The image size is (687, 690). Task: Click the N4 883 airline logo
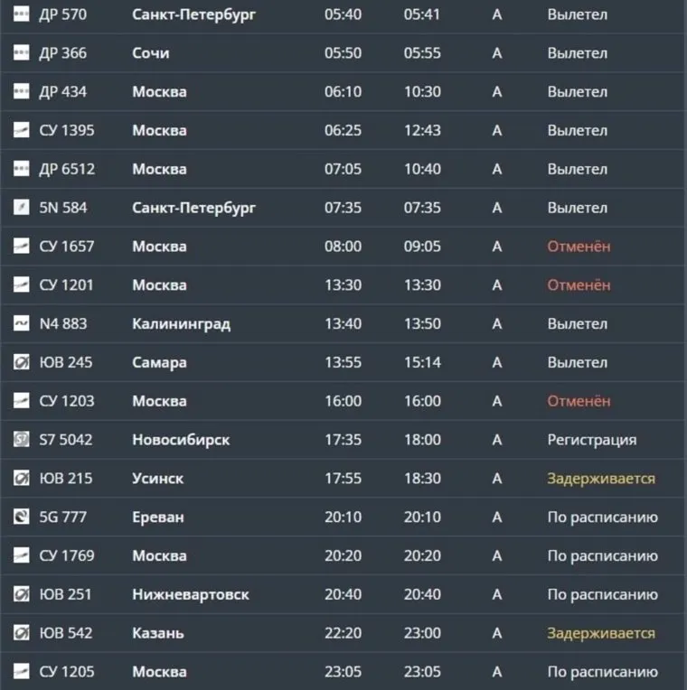coord(21,323)
